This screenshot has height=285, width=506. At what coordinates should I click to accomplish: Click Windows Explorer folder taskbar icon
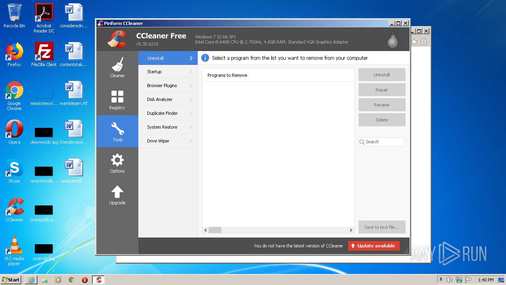(x=45, y=280)
